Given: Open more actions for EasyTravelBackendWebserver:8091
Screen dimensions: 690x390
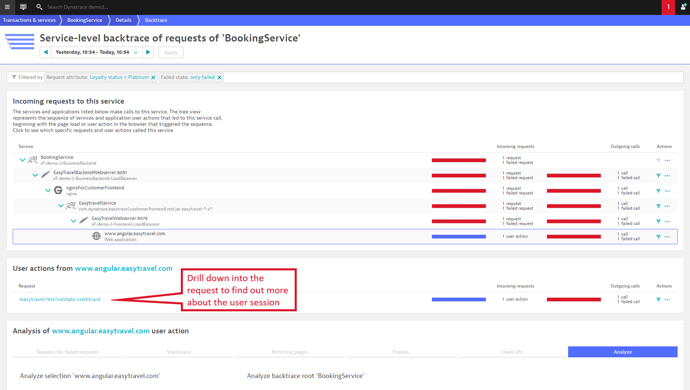Looking at the screenshot, I should tap(667, 175).
